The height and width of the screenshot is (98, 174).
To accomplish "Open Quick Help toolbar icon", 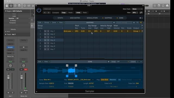I will click(15, 6).
